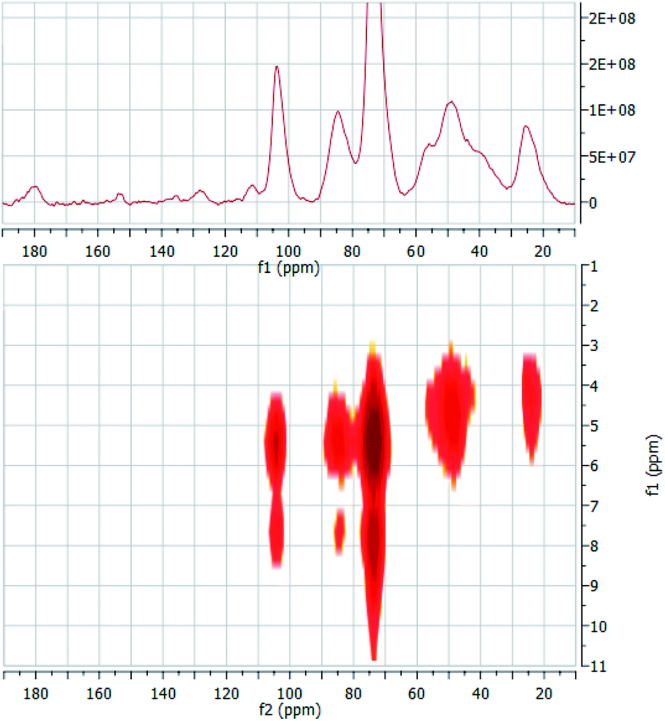
Task: Click the 1 label on the vertical ppm axis
Action: (x=594, y=266)
